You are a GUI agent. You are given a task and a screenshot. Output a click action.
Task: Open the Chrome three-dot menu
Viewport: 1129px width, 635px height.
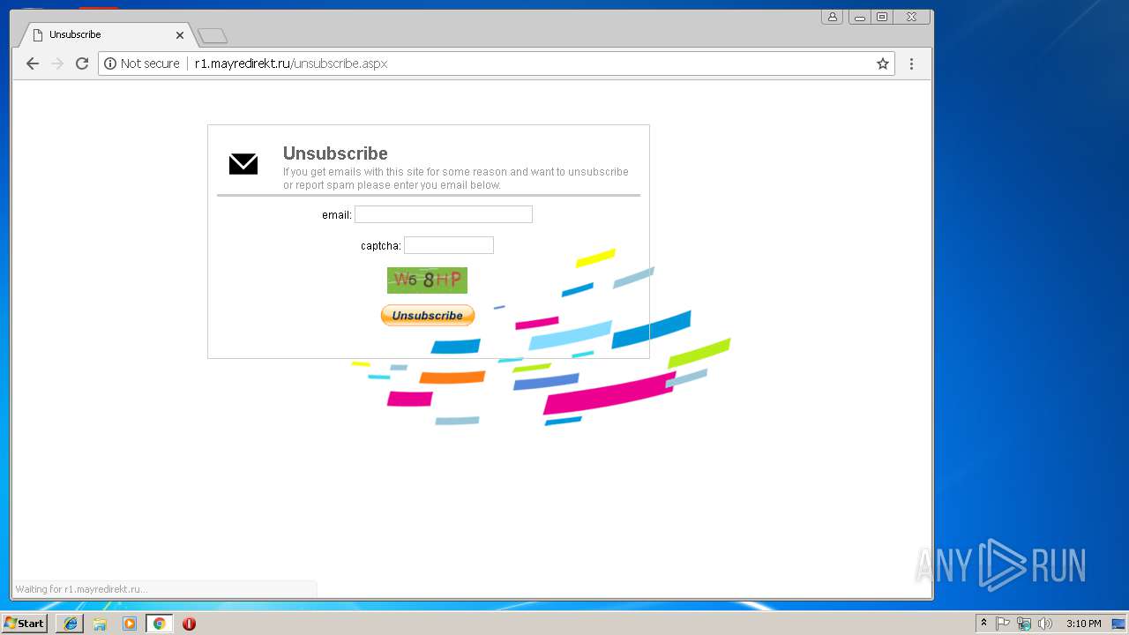[x=911, y=63]
